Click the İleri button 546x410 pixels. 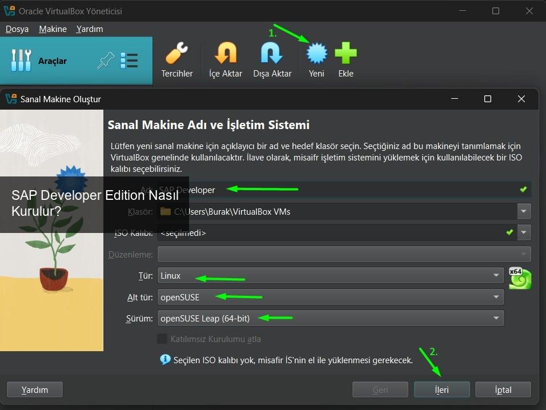[x=441, y=389]
